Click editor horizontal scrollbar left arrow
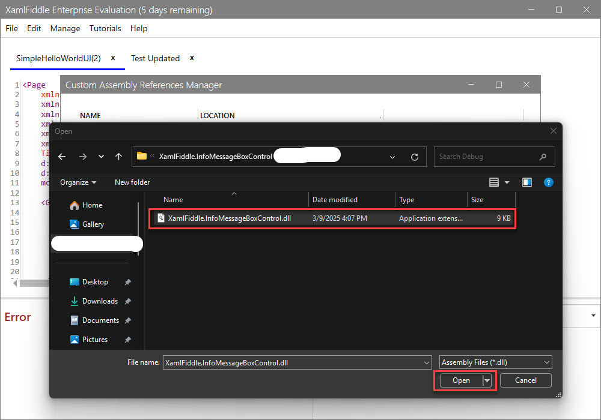Screen dimensions: 601x420 [x=15, y=283]
